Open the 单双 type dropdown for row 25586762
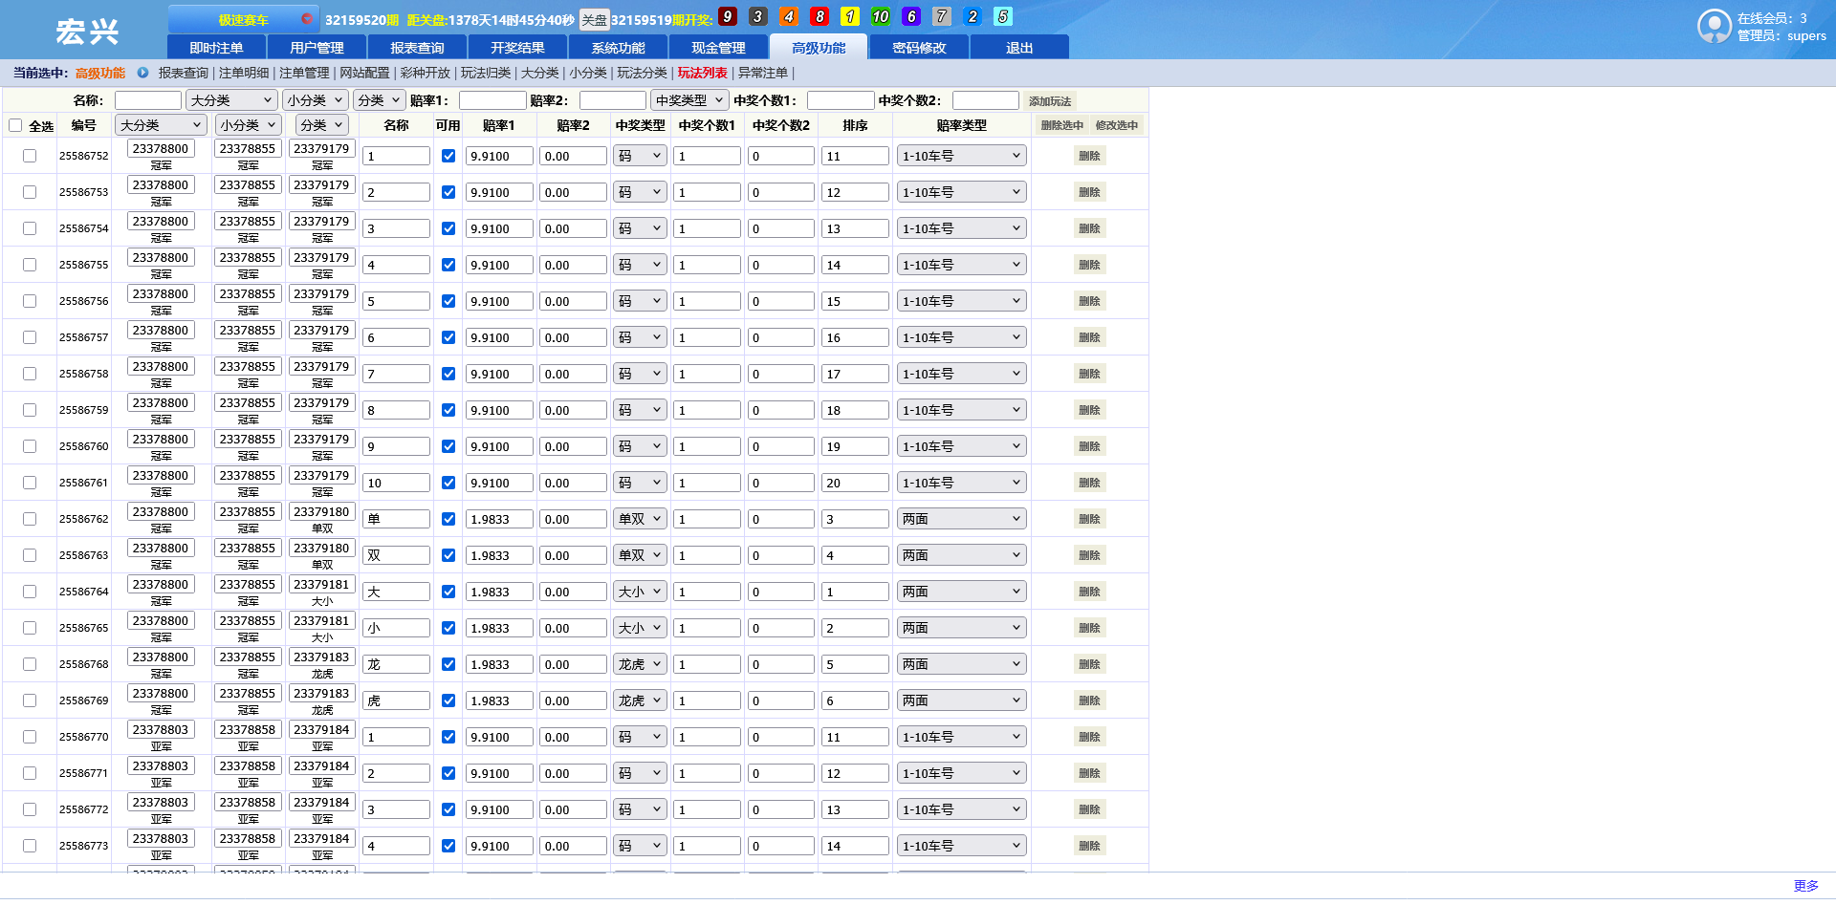The image size is (1836, 905). point(640,519)
